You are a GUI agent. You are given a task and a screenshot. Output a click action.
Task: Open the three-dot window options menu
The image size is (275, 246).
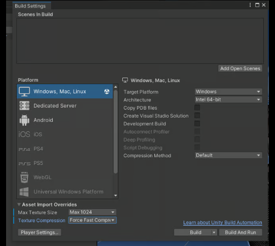250,5
